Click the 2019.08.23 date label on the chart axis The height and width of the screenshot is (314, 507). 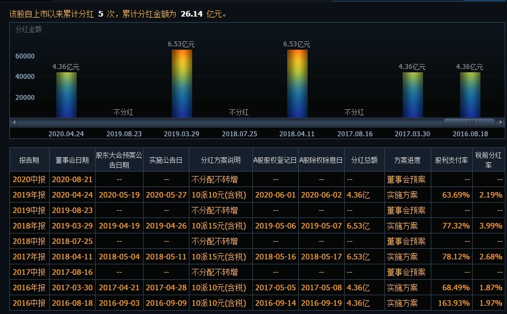pos(124,134)
